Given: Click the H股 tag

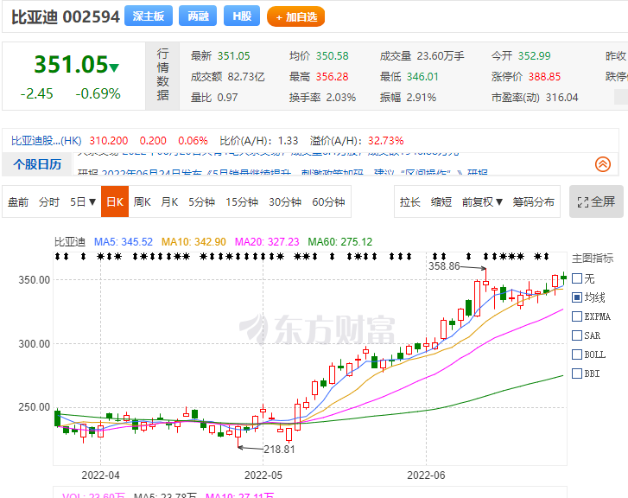Looking at the screenshot, I should (241, 16).
